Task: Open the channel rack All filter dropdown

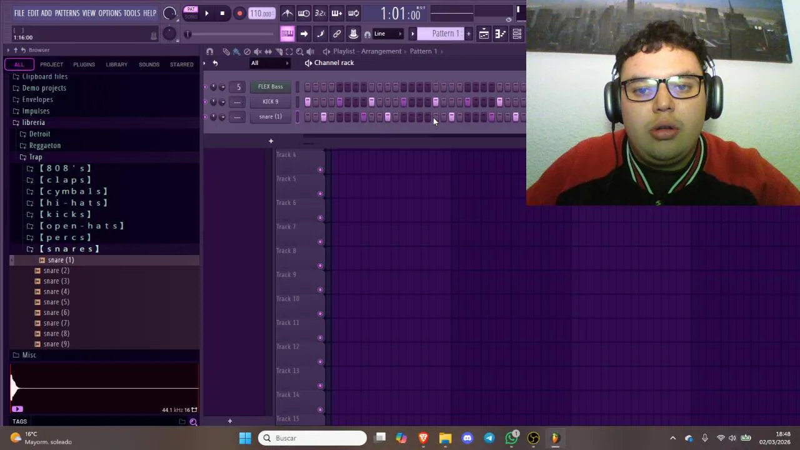Action: [270, 63]
